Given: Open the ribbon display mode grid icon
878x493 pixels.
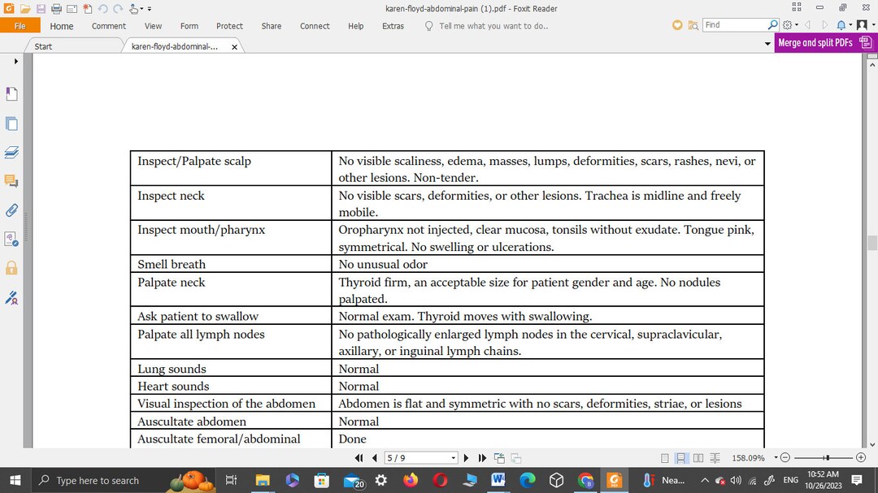Looking at the screenshot, I should click(x=796, y=7).
